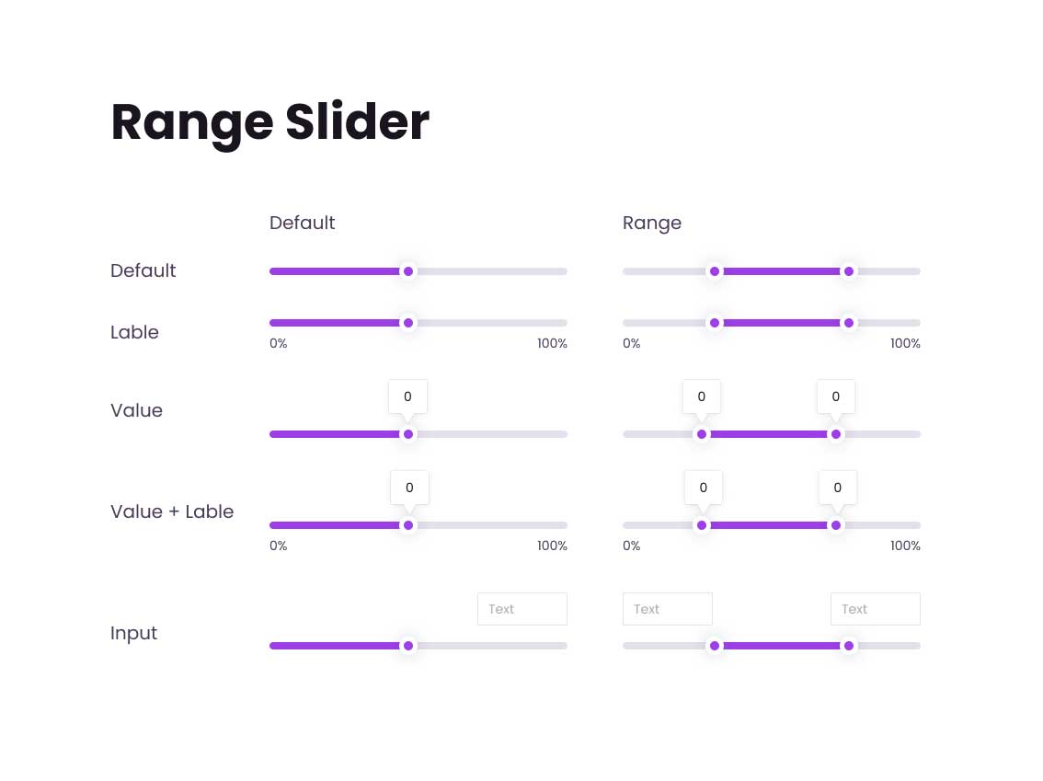Click the Text input above Input row single slider
The height and width of the screenshot is (781, 1043).
tap(522, 609)
